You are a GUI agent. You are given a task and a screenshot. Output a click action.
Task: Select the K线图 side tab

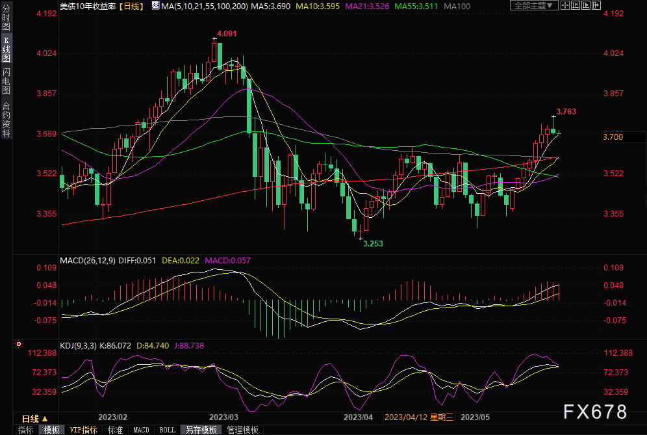pyautogui.click(x=6, y=49)
